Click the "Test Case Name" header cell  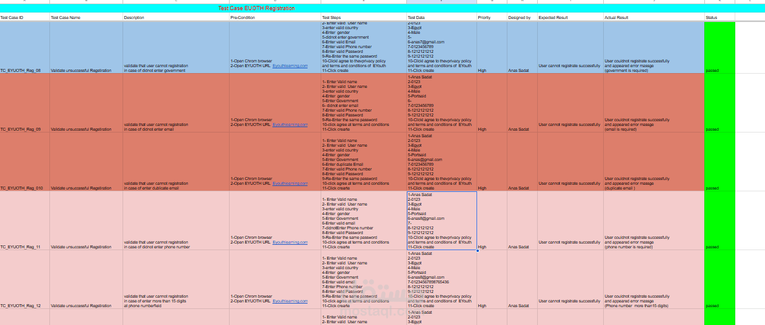(x=86, y=18)
